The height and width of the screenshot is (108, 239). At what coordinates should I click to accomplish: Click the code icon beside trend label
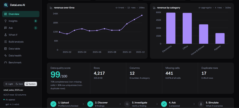117,8
